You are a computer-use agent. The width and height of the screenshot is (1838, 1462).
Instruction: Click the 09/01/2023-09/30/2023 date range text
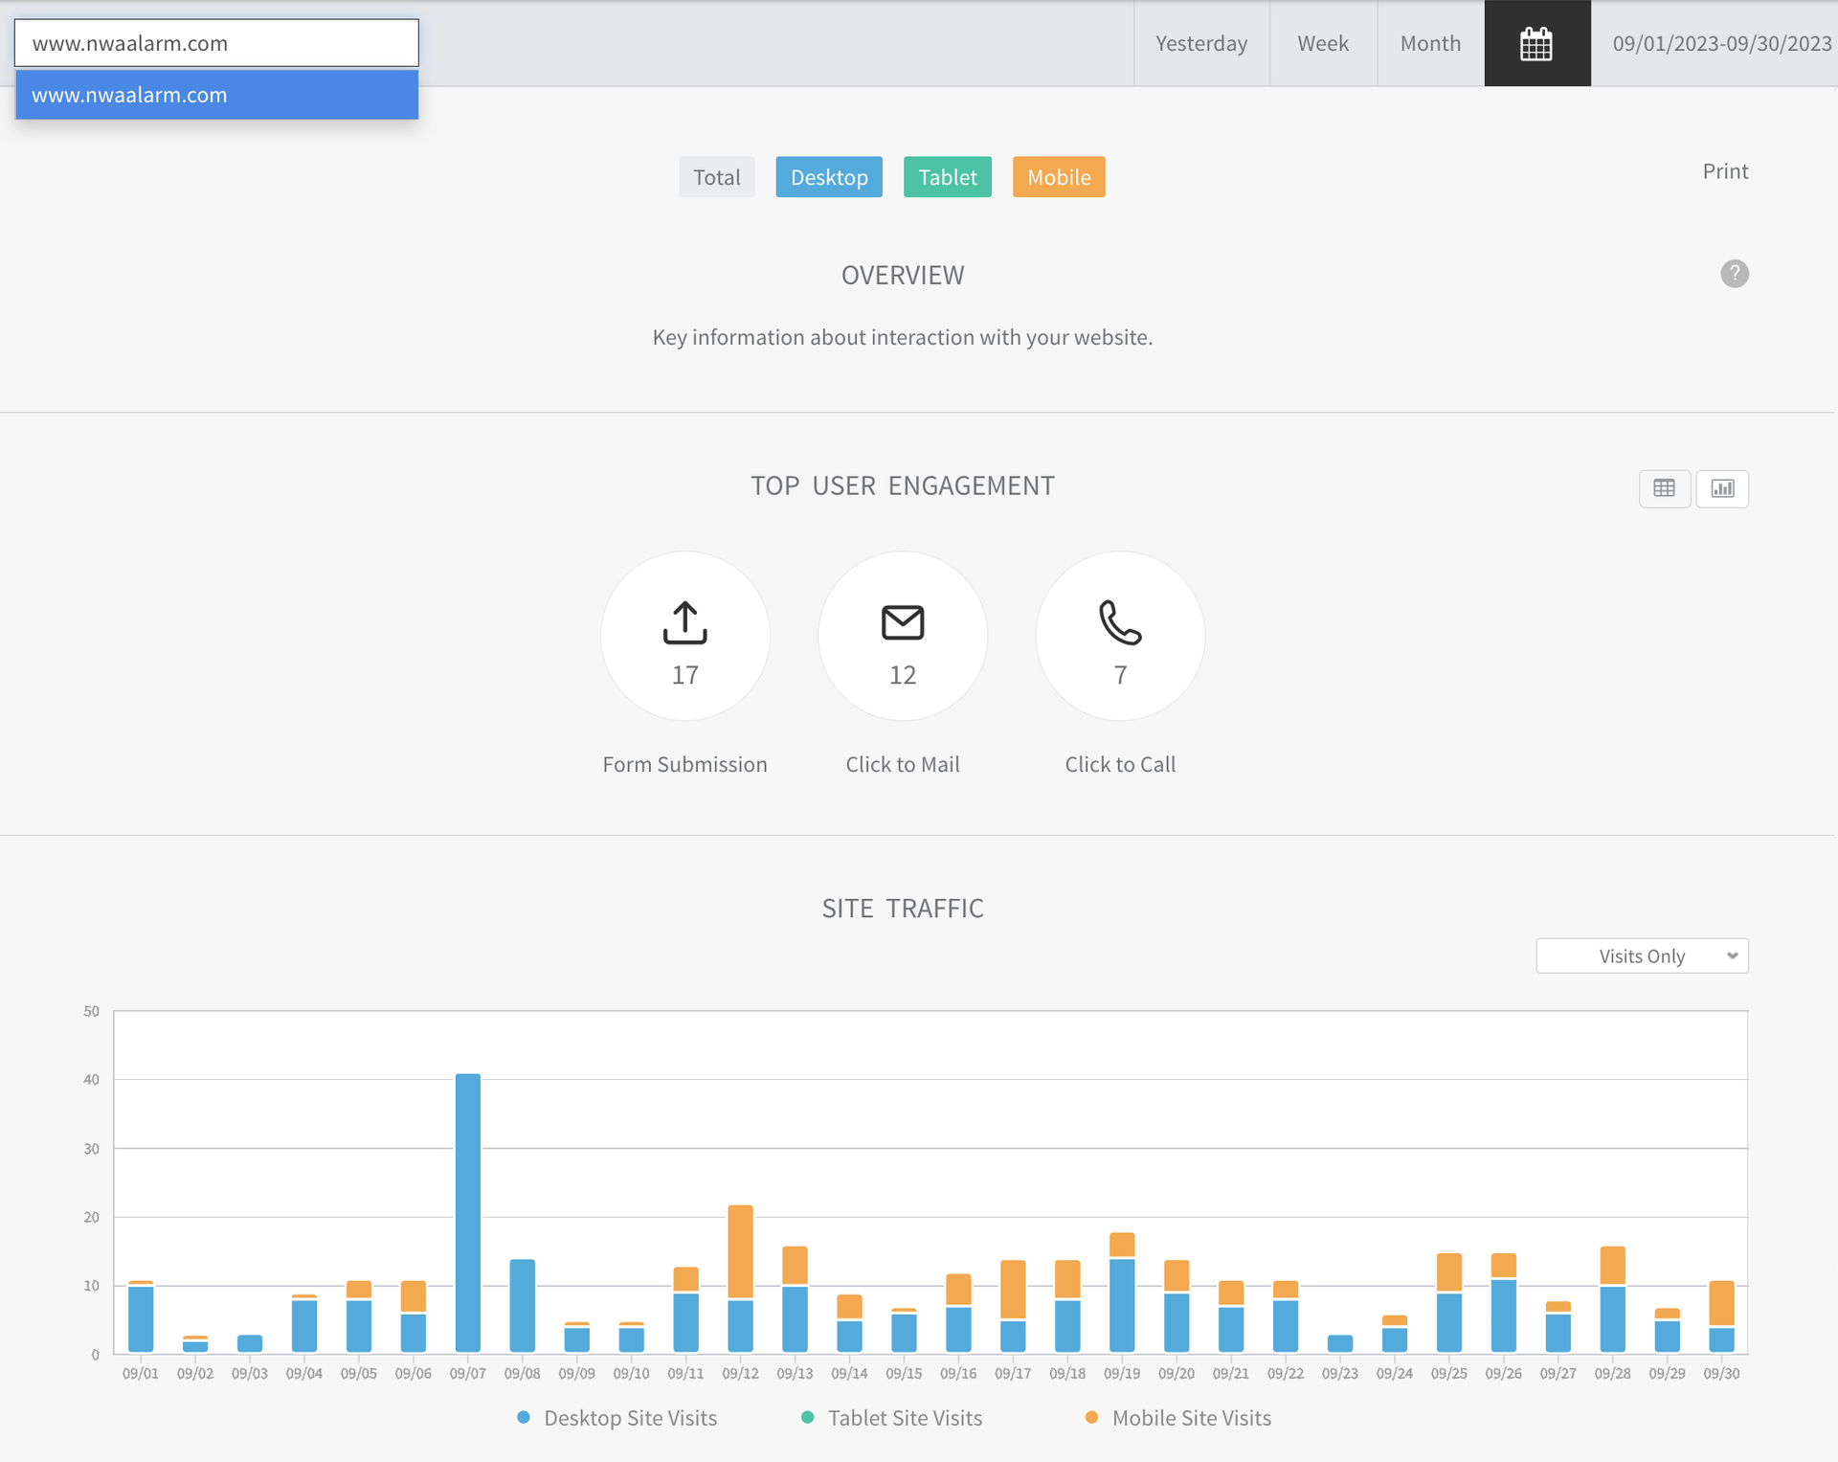click(x=1720, y=44)
